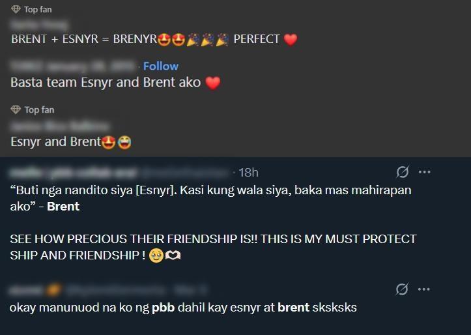Open Grok icon on the 18h post
This screenshot has height=335, width=471.
tap(403, 172)
